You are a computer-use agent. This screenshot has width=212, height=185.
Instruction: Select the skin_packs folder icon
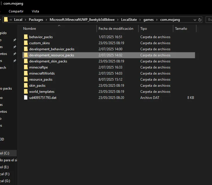click(26, 85)
